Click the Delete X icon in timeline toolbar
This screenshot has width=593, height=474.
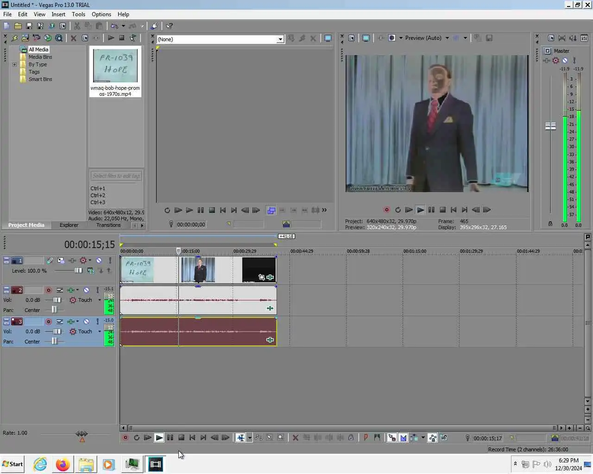click(295, 437)
